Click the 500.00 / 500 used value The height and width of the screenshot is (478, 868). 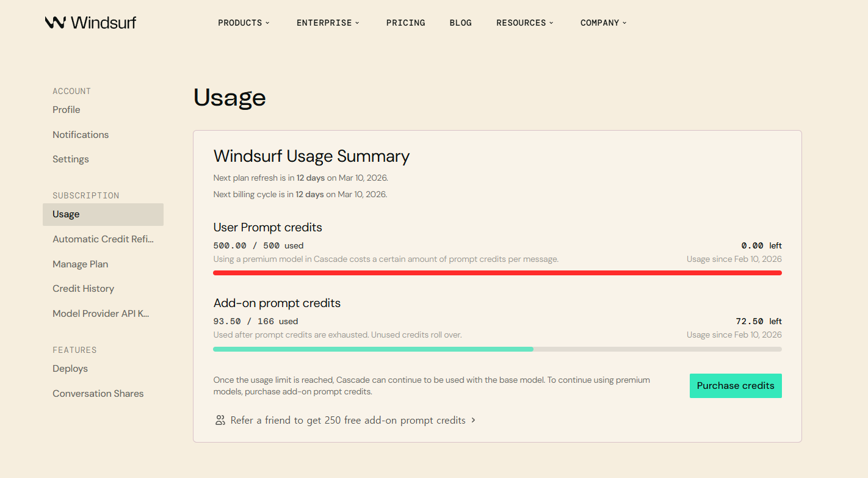[x=258, y=245]
